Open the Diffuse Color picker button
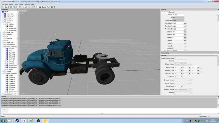The width and height of the screenshot is (219, 123). click(201, 67)
